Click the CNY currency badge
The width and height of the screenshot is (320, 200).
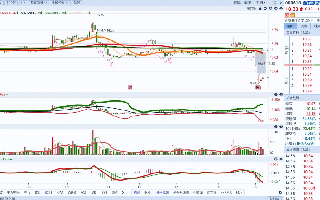[x=287, y=15]
